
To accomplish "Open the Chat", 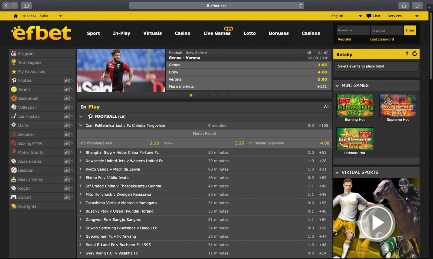I will pyautogui.click(x=373, y=16).
